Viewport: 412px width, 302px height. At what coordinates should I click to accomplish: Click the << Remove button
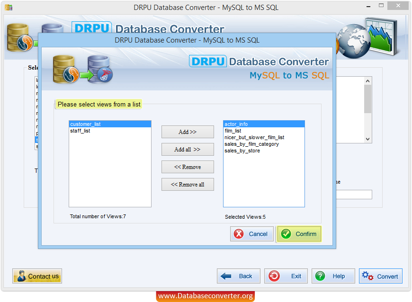point(188,167)
